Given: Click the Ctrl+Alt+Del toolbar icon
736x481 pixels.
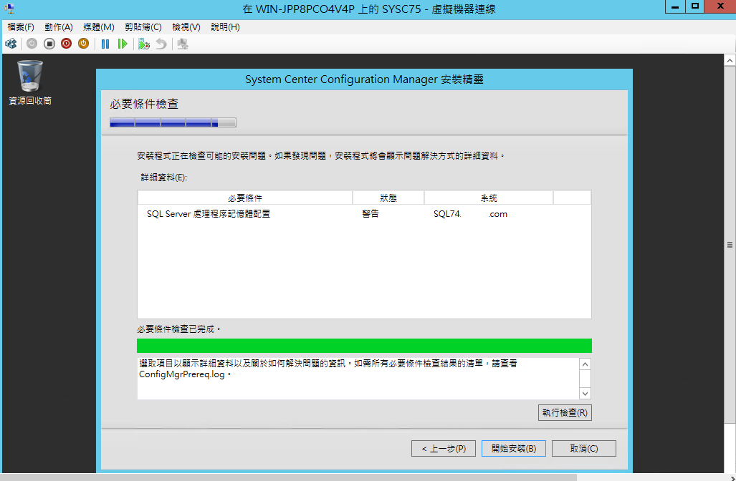Looking at the screenshot, I should pos(11,44).
